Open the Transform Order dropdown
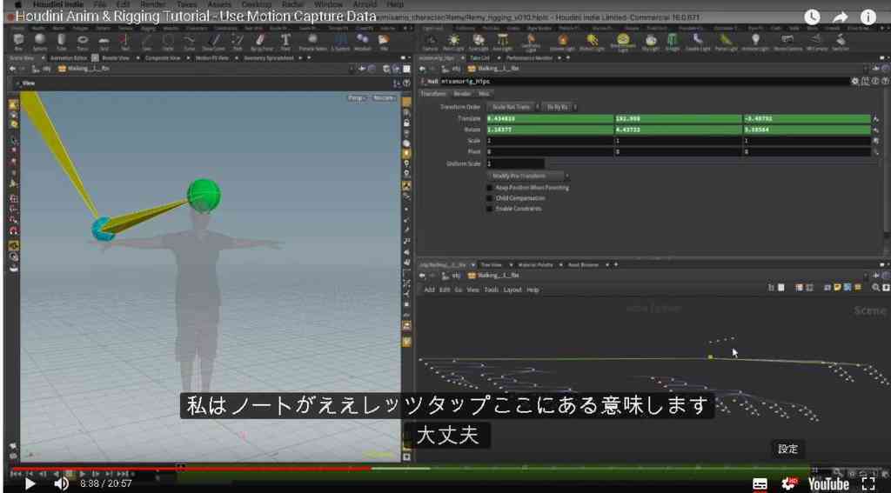891x493 pixels. 512,107
